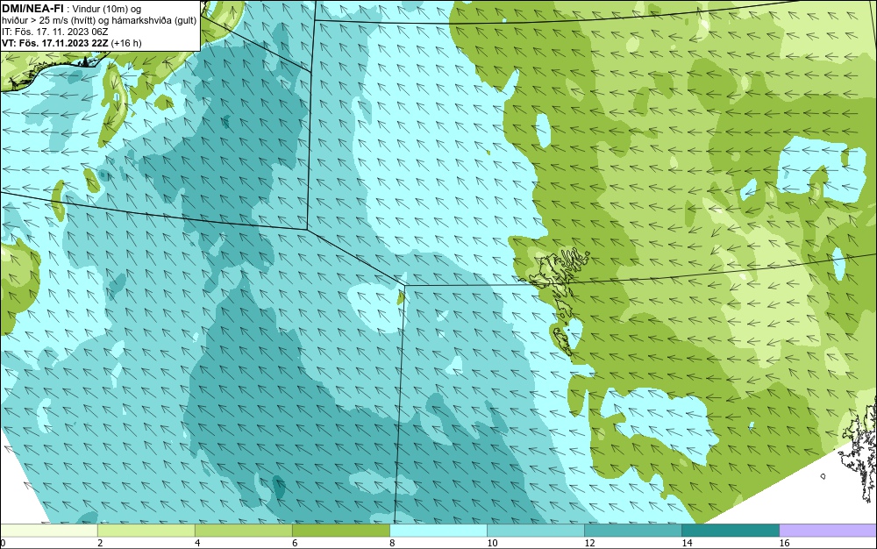Click the legend value label '16'
Screen dimensions: 877x549
pyautogui.click(x=785, y=543)
